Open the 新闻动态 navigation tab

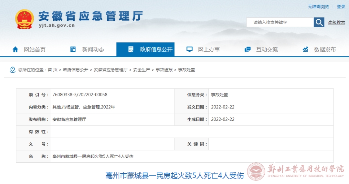pos(93,49)
